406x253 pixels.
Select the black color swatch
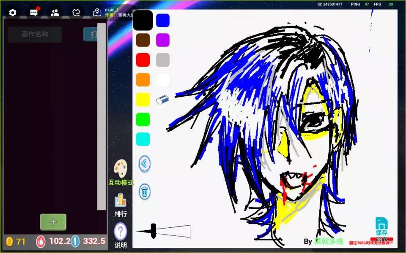(x=143, y=20)
